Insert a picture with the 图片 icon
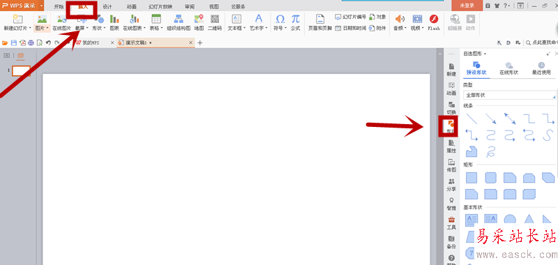The width and height of the screenshot is (558, 265). tap(42, 20)
